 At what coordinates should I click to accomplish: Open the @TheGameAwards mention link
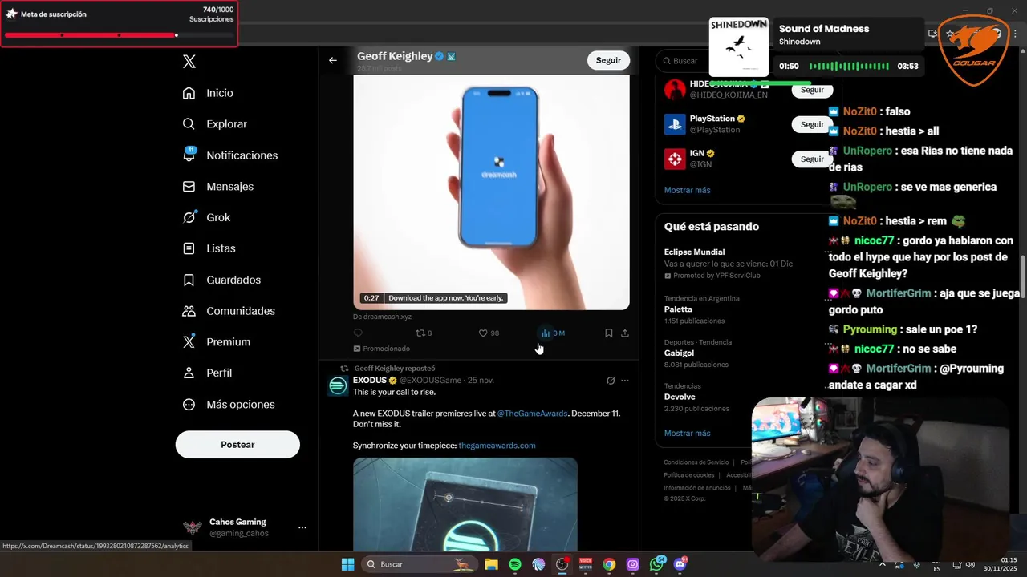pyautogui.click(x=532, y=414)
